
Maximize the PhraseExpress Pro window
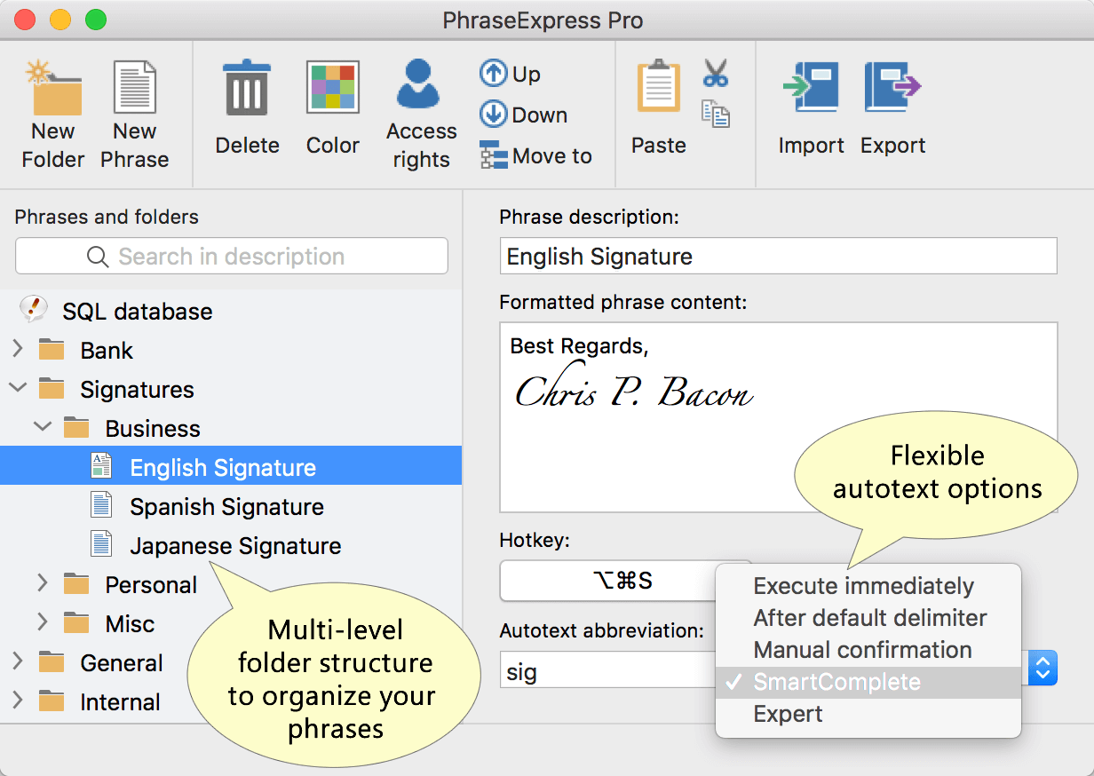[x=95, y=20]
